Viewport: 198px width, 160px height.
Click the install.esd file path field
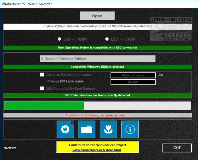point(97,27)
